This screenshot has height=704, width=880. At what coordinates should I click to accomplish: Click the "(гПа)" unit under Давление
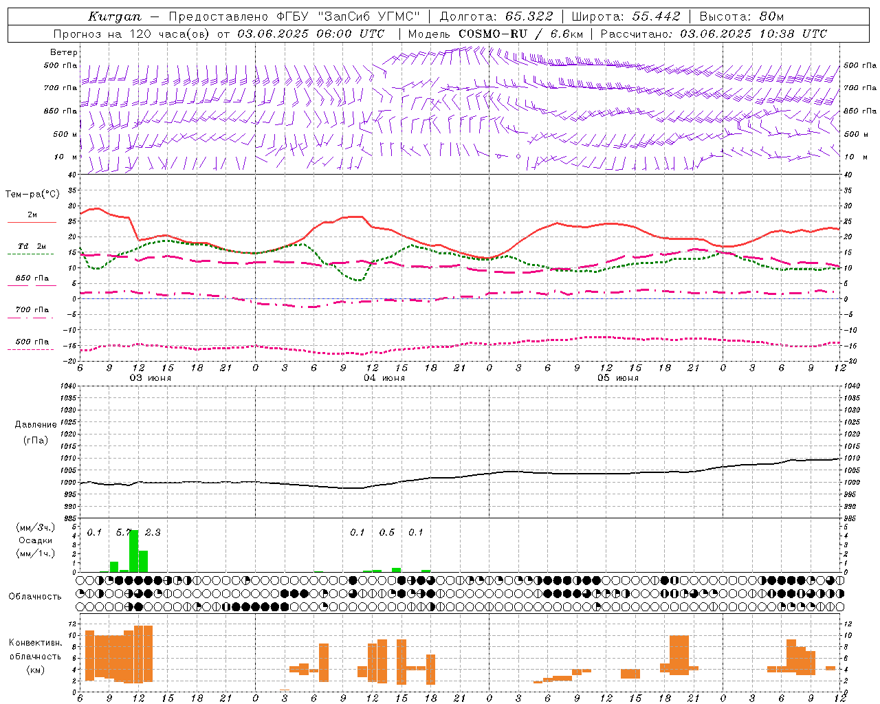(36, 440)
